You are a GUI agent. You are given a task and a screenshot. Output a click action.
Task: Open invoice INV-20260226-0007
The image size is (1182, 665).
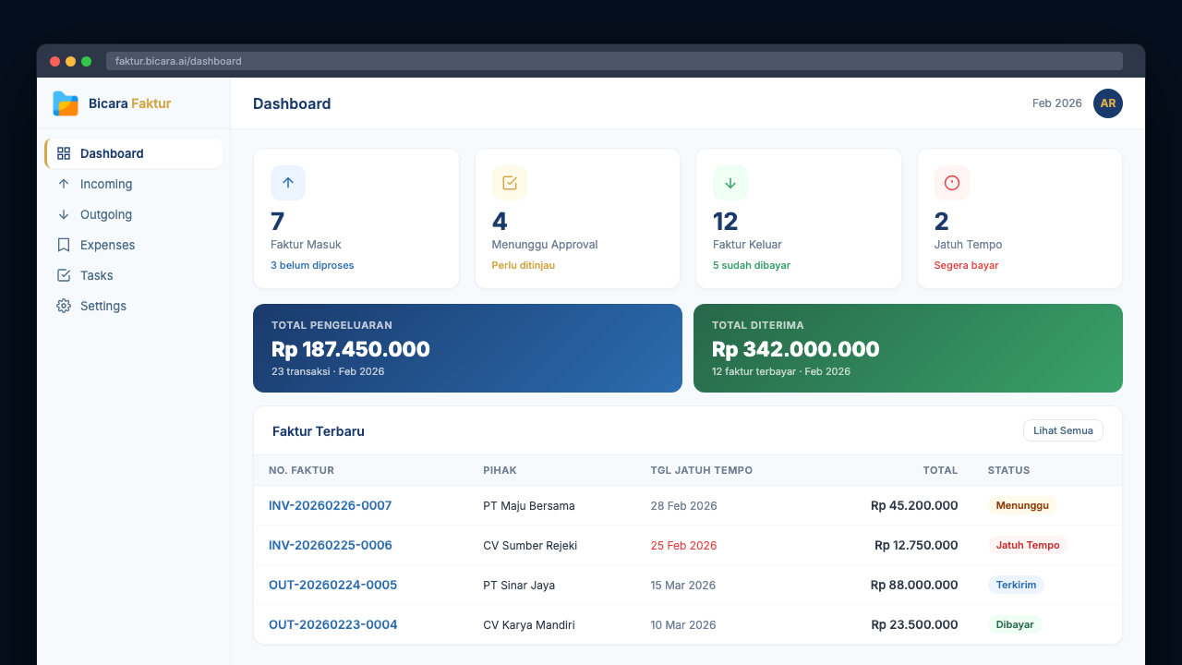click(330, 505)
